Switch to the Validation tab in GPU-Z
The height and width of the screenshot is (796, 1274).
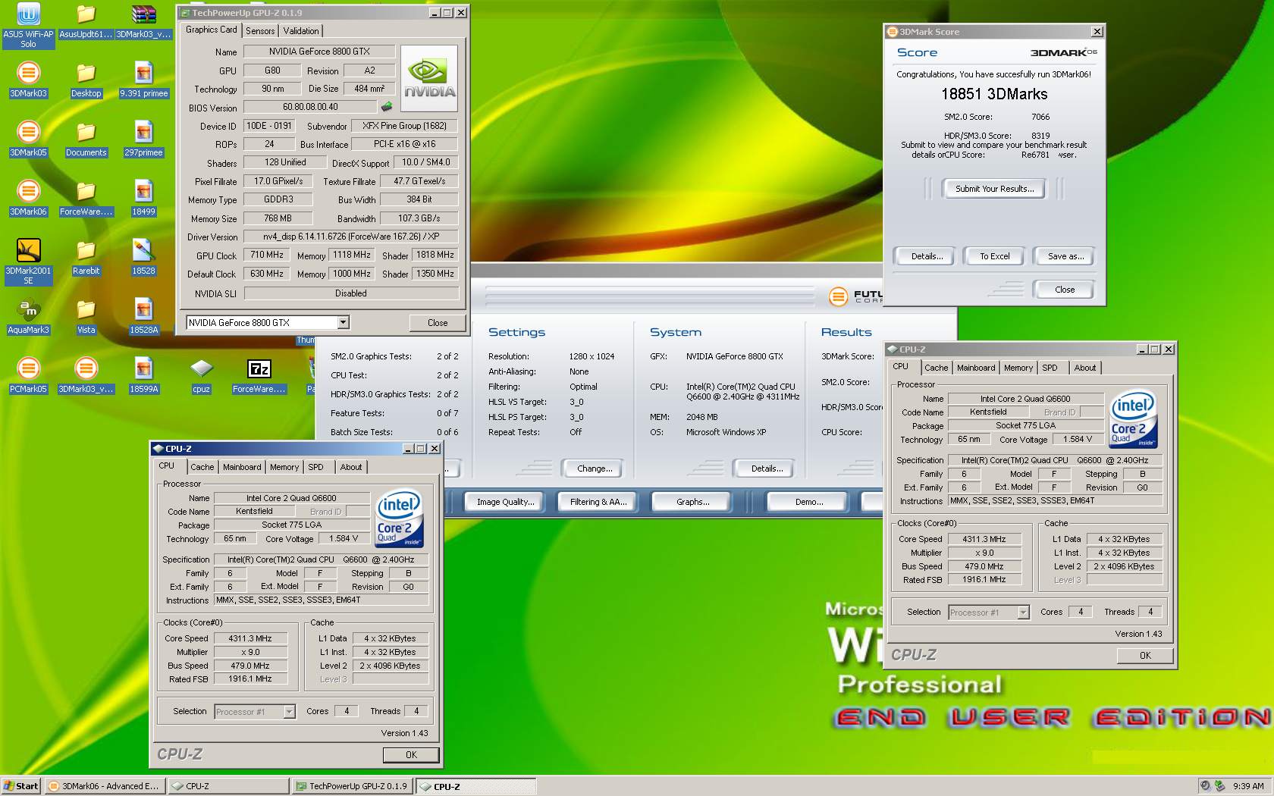(x=301, y=31)
